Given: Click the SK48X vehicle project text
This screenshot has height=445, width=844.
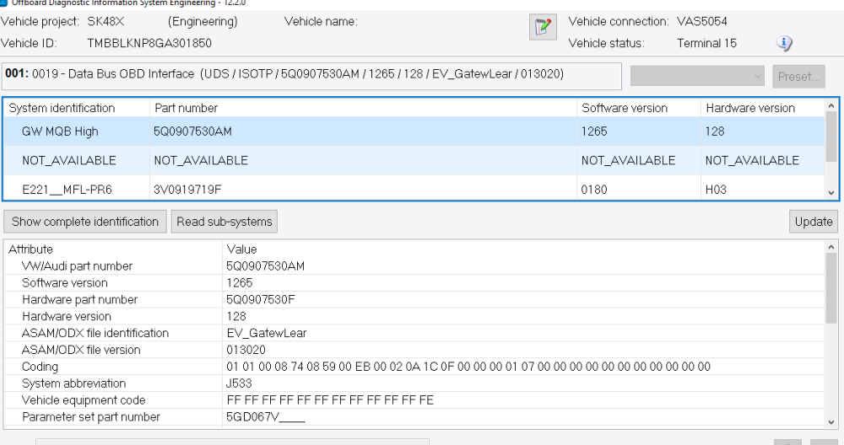Looking at the screenshot, I should (105, 22).
